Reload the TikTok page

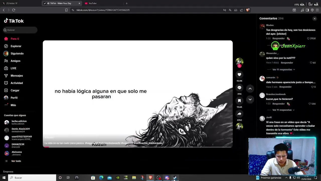(x=14, y=10)
